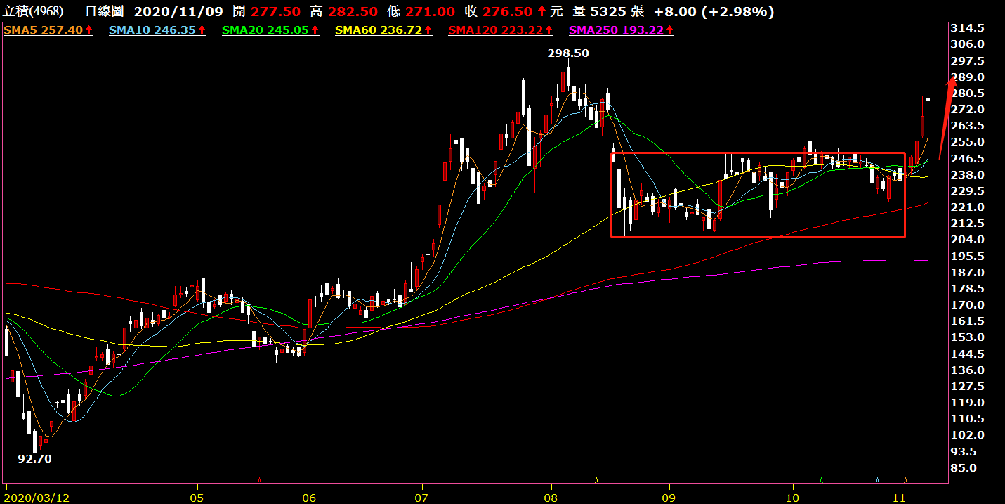Select the SMA250 193.22 indicator label

[x=622, y=30]
